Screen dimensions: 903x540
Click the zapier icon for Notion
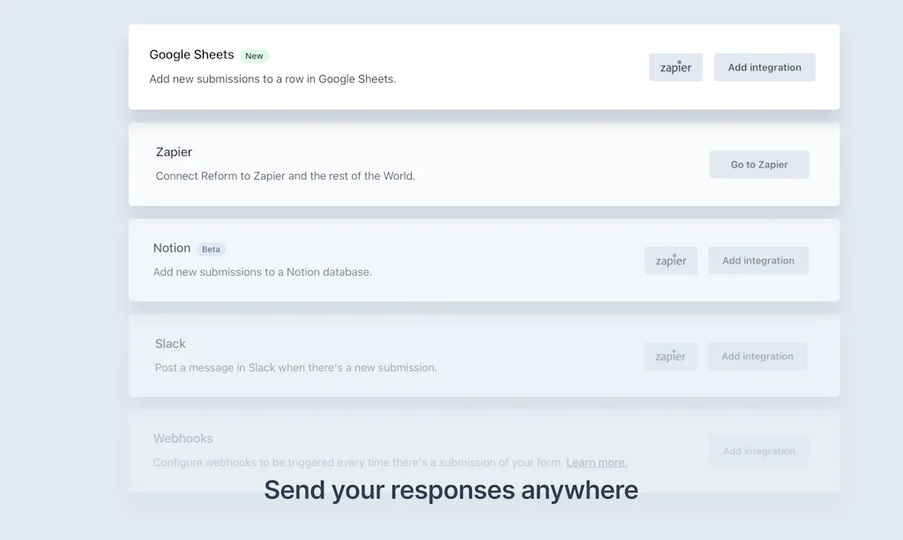[670, 260]
